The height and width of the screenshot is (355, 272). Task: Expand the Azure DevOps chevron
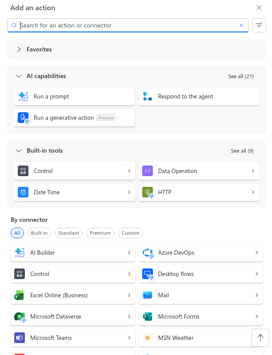pyautogui.click(x=257, y=252)
